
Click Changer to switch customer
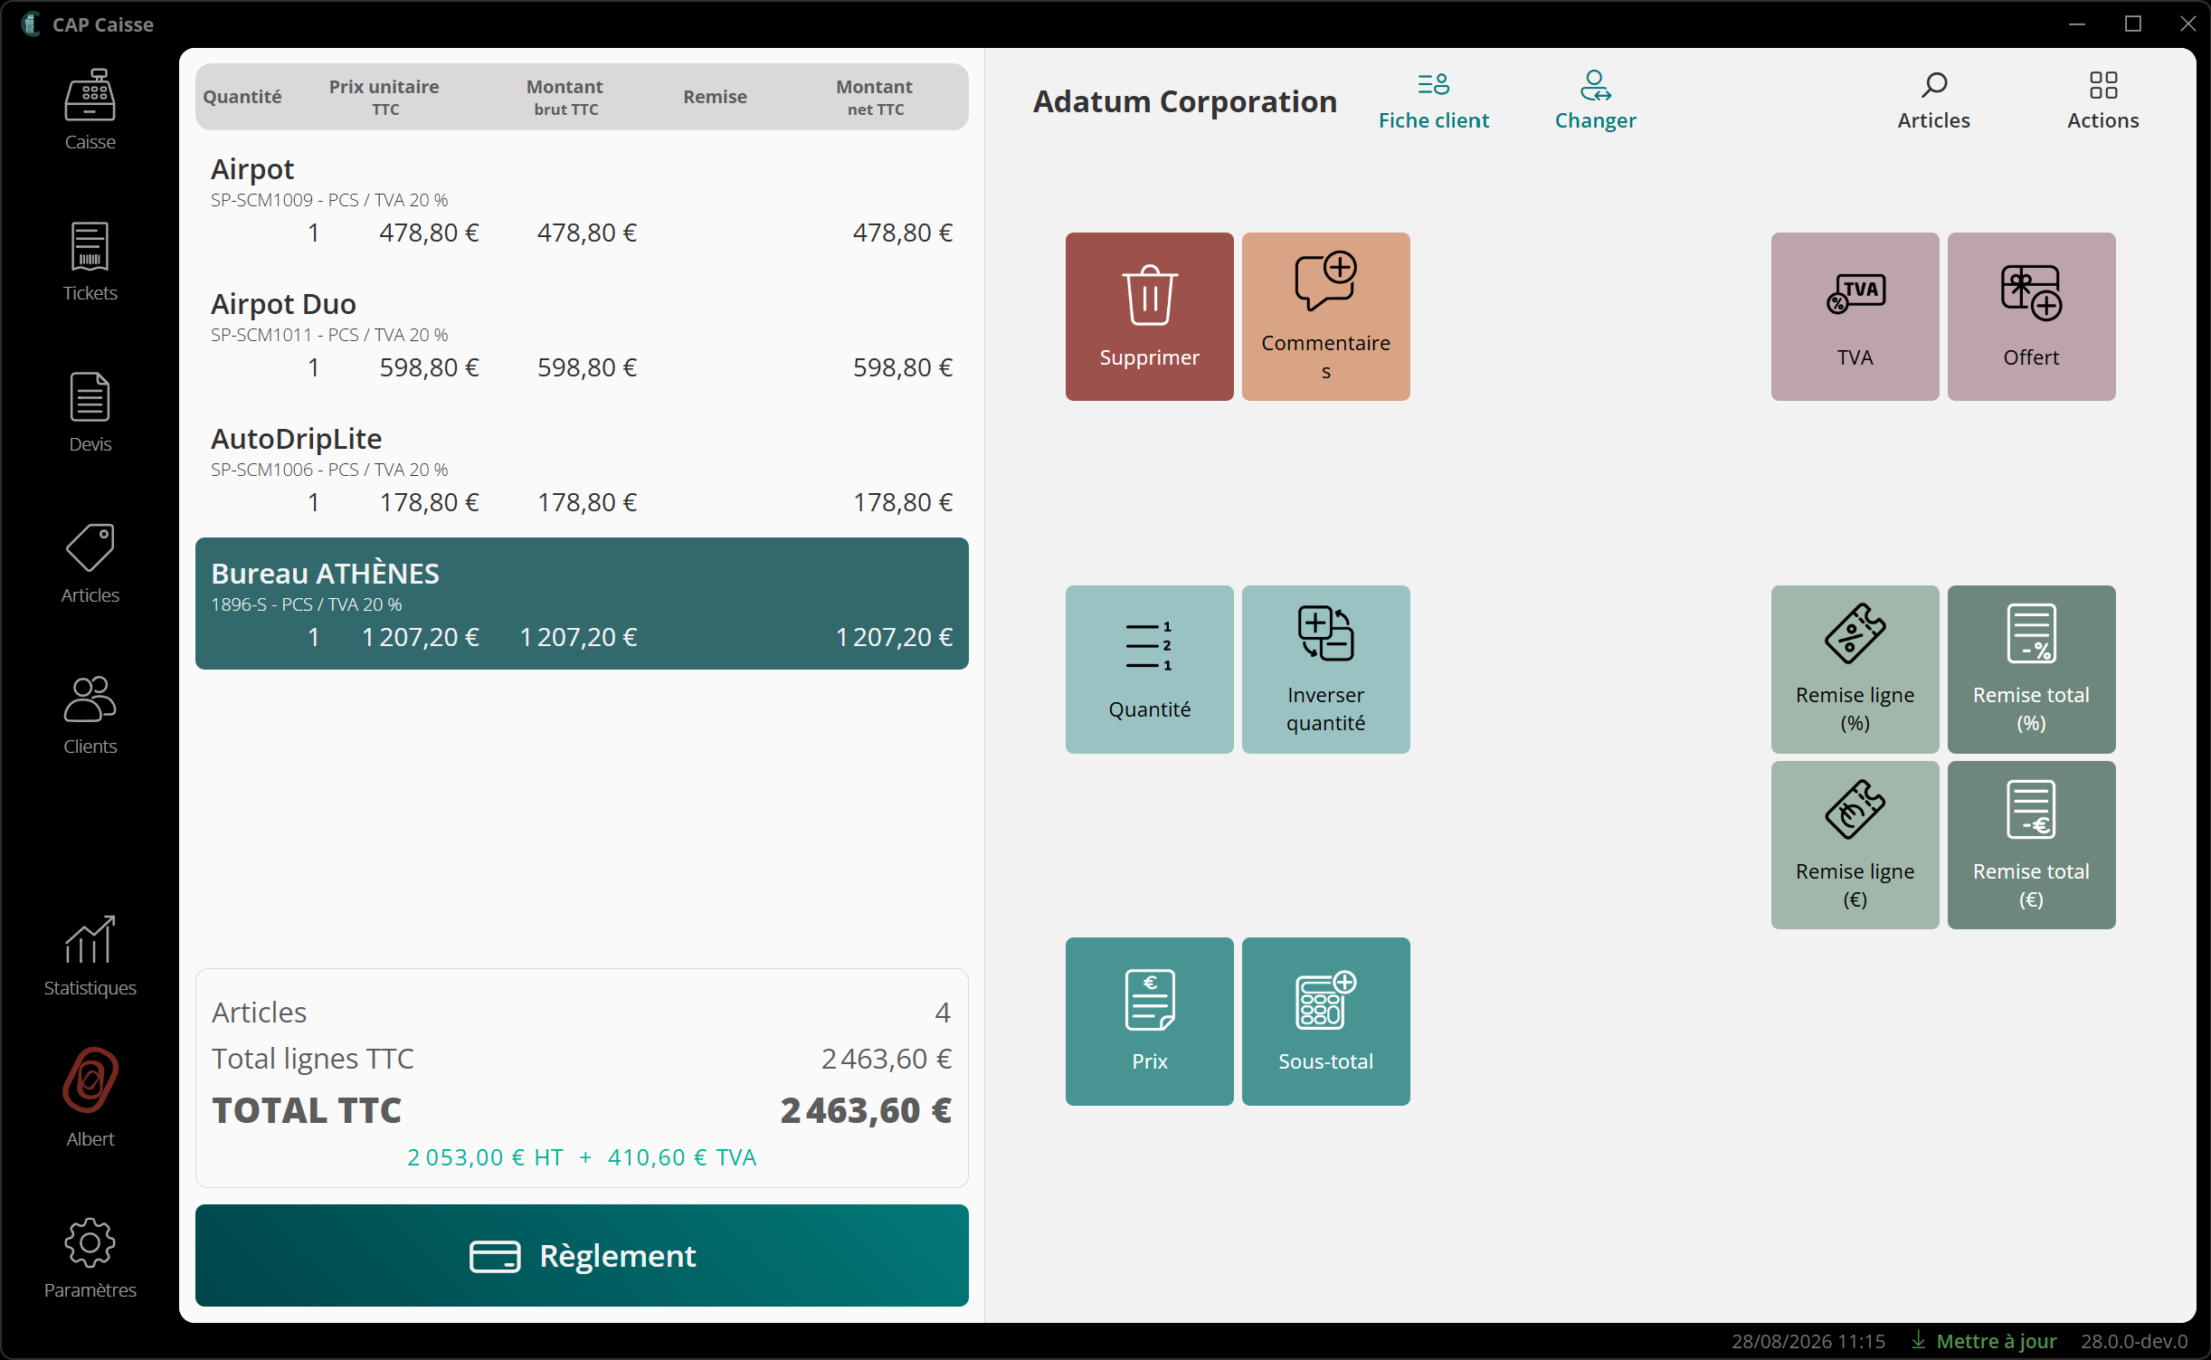1595,101
